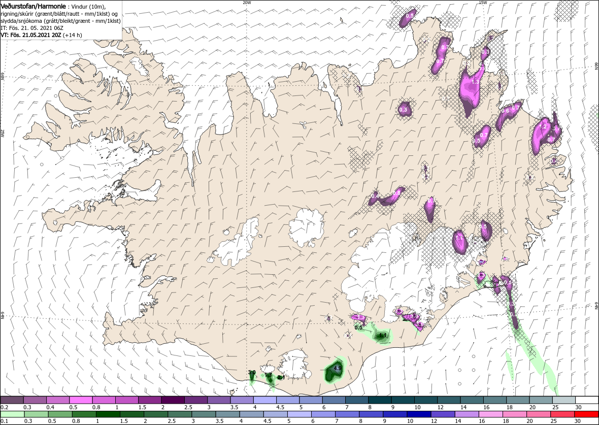This screenshot has height=425, width=599.
Task: Click the 3.0 rain value near the coast
Action: click(252, 372)
